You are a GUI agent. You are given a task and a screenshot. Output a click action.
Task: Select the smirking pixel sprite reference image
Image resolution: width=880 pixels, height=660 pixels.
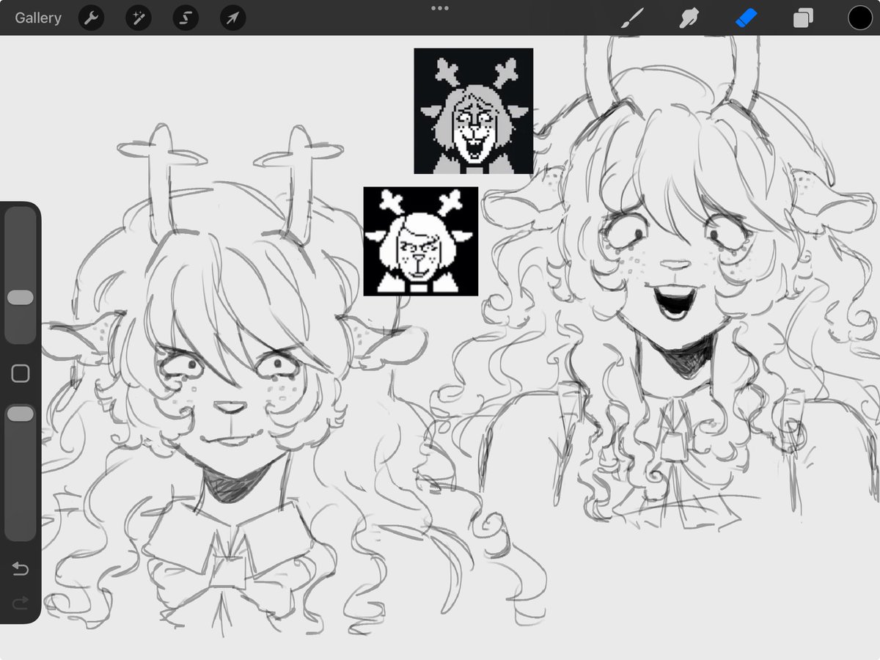[421, 241]
